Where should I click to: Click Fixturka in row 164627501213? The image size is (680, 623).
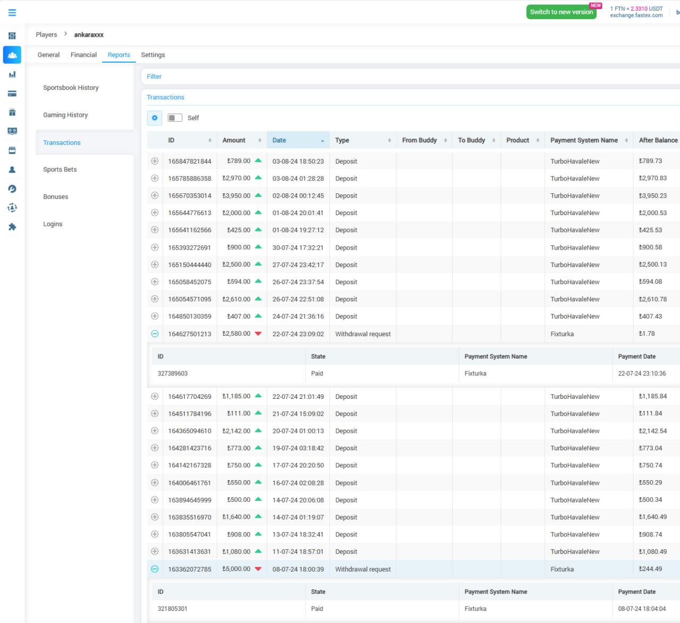[562, 334]
